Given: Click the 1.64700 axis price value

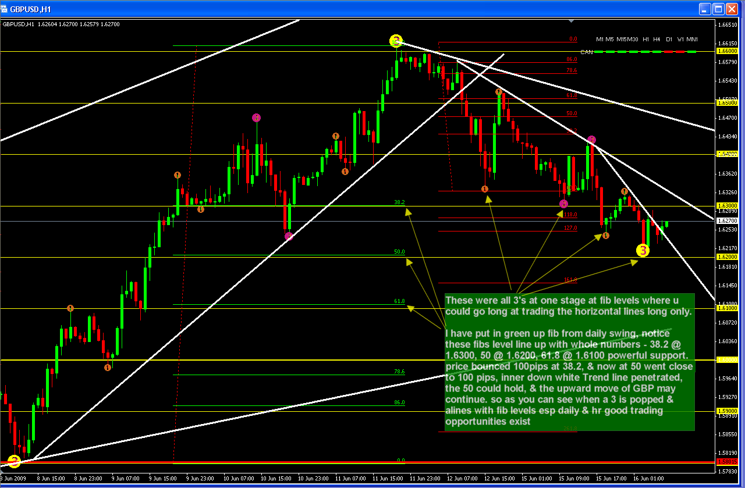Looking at the screenshot, I should click(728, 117).
